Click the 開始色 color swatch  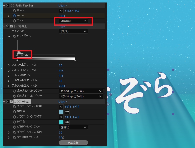pyautogui.click(x=61, y=112)
